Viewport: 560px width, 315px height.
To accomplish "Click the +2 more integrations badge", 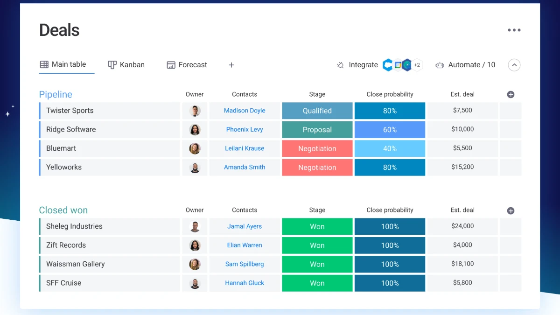I will point(416,65).
